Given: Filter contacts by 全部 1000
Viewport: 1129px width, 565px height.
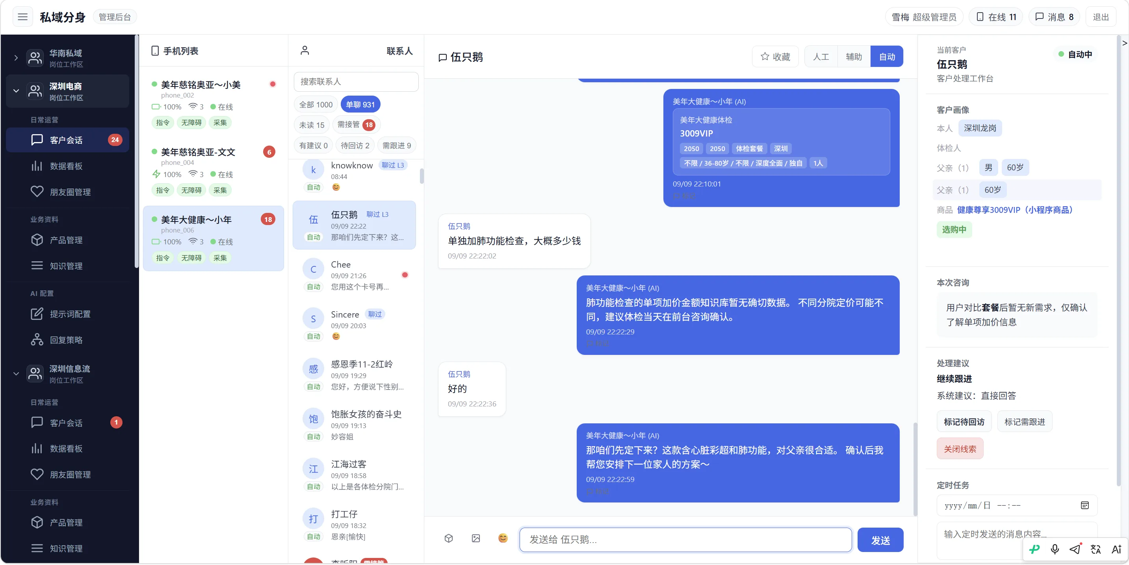Looking at the screenshot, I should [x=316, y=104].
